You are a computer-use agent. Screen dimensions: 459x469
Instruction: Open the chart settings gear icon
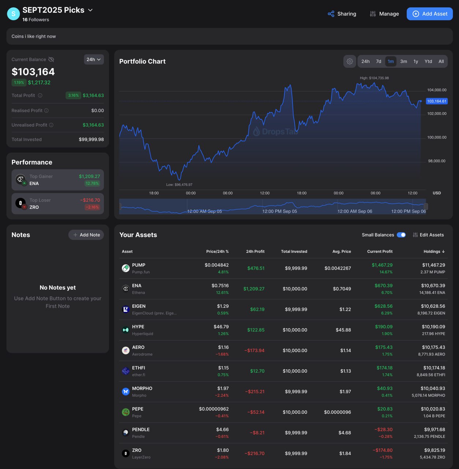(350, 62)
